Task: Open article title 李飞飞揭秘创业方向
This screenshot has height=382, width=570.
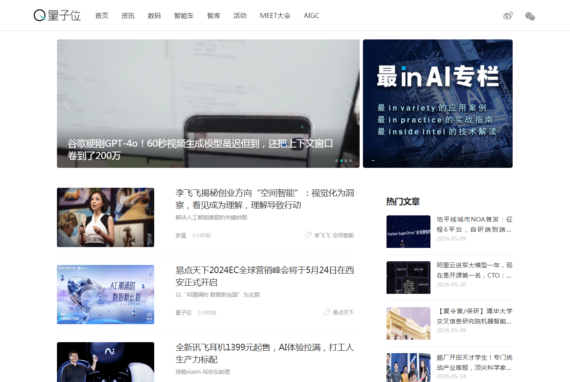Action: (x=264, y=199)
